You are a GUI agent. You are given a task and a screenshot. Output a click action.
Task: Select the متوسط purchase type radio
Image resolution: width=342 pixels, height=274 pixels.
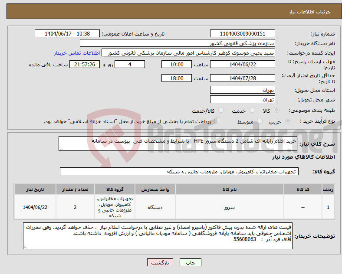[x=260, y=121]
